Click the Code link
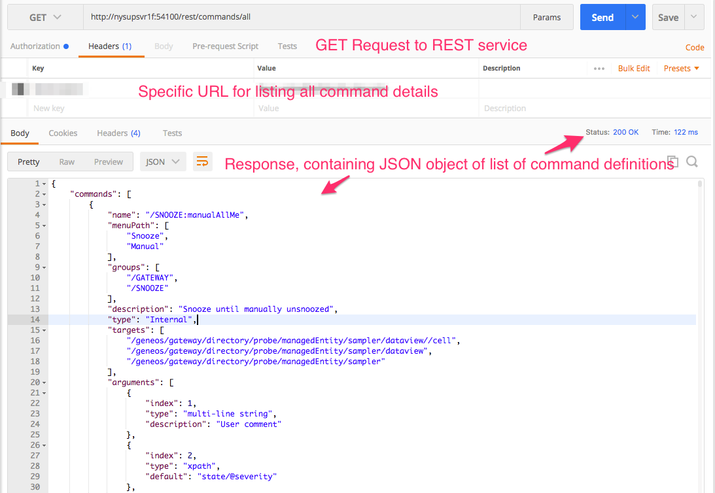 coord(695,47)
